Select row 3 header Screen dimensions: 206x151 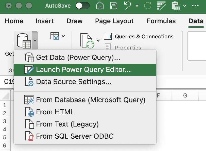pyautogui.click(x=5, y=121)
